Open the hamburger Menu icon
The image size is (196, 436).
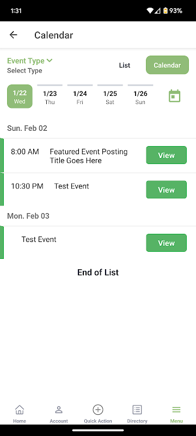(x=176, y=410)
